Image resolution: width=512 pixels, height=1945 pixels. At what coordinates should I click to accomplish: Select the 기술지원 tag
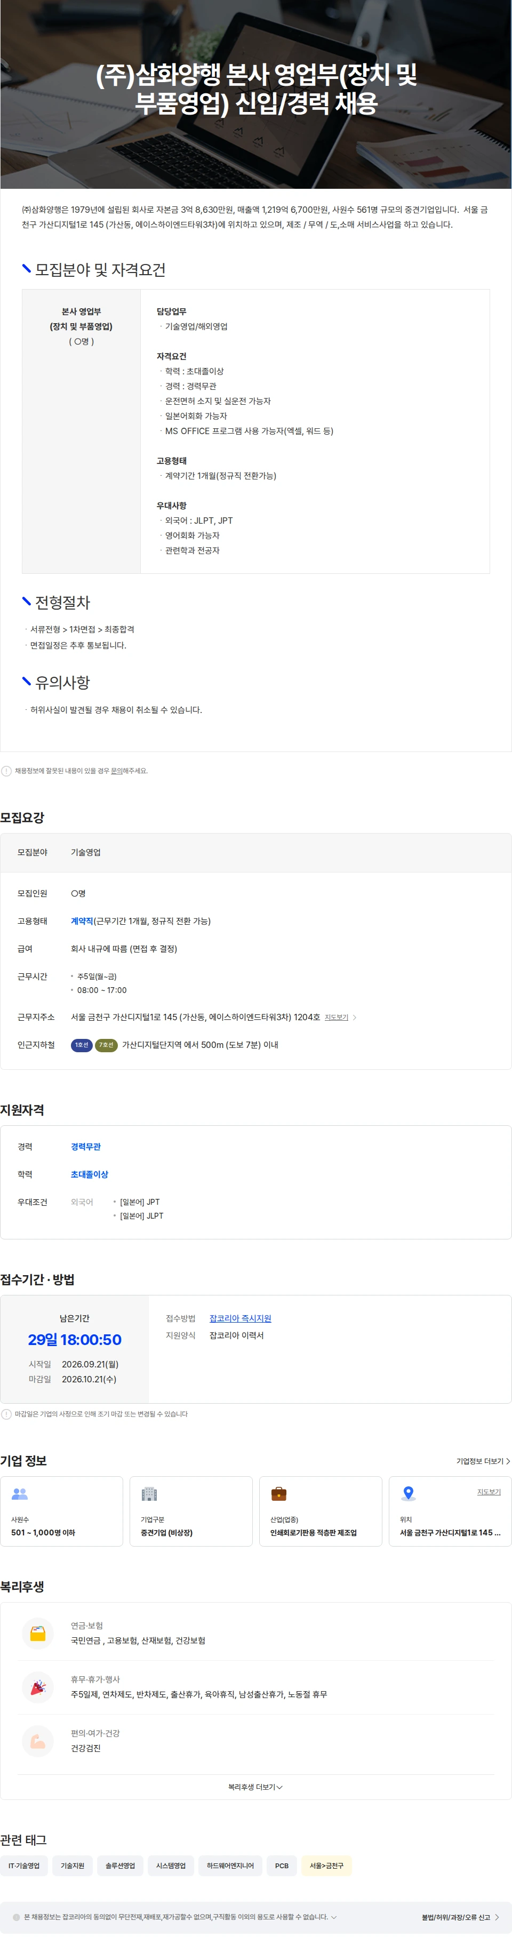(73, 1866)
